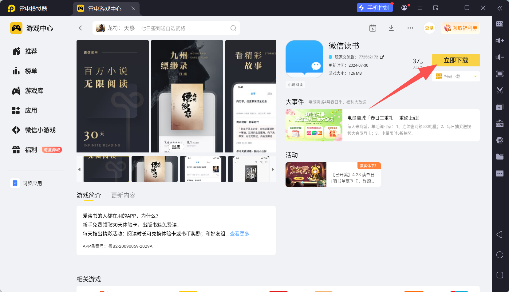Screen dimensions: 509x292
Task: Click the 手机控制 phone control button
Action: coord(375,8)
